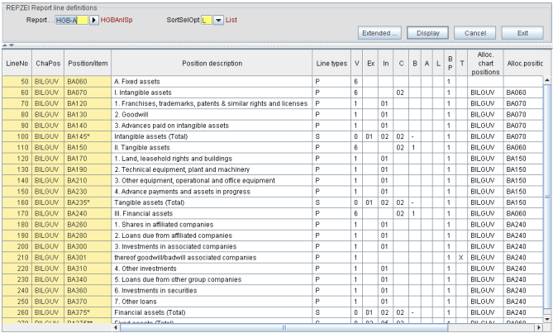Click 'thereof goodwill/badwill associated companies'

click(x=212, y=257)
